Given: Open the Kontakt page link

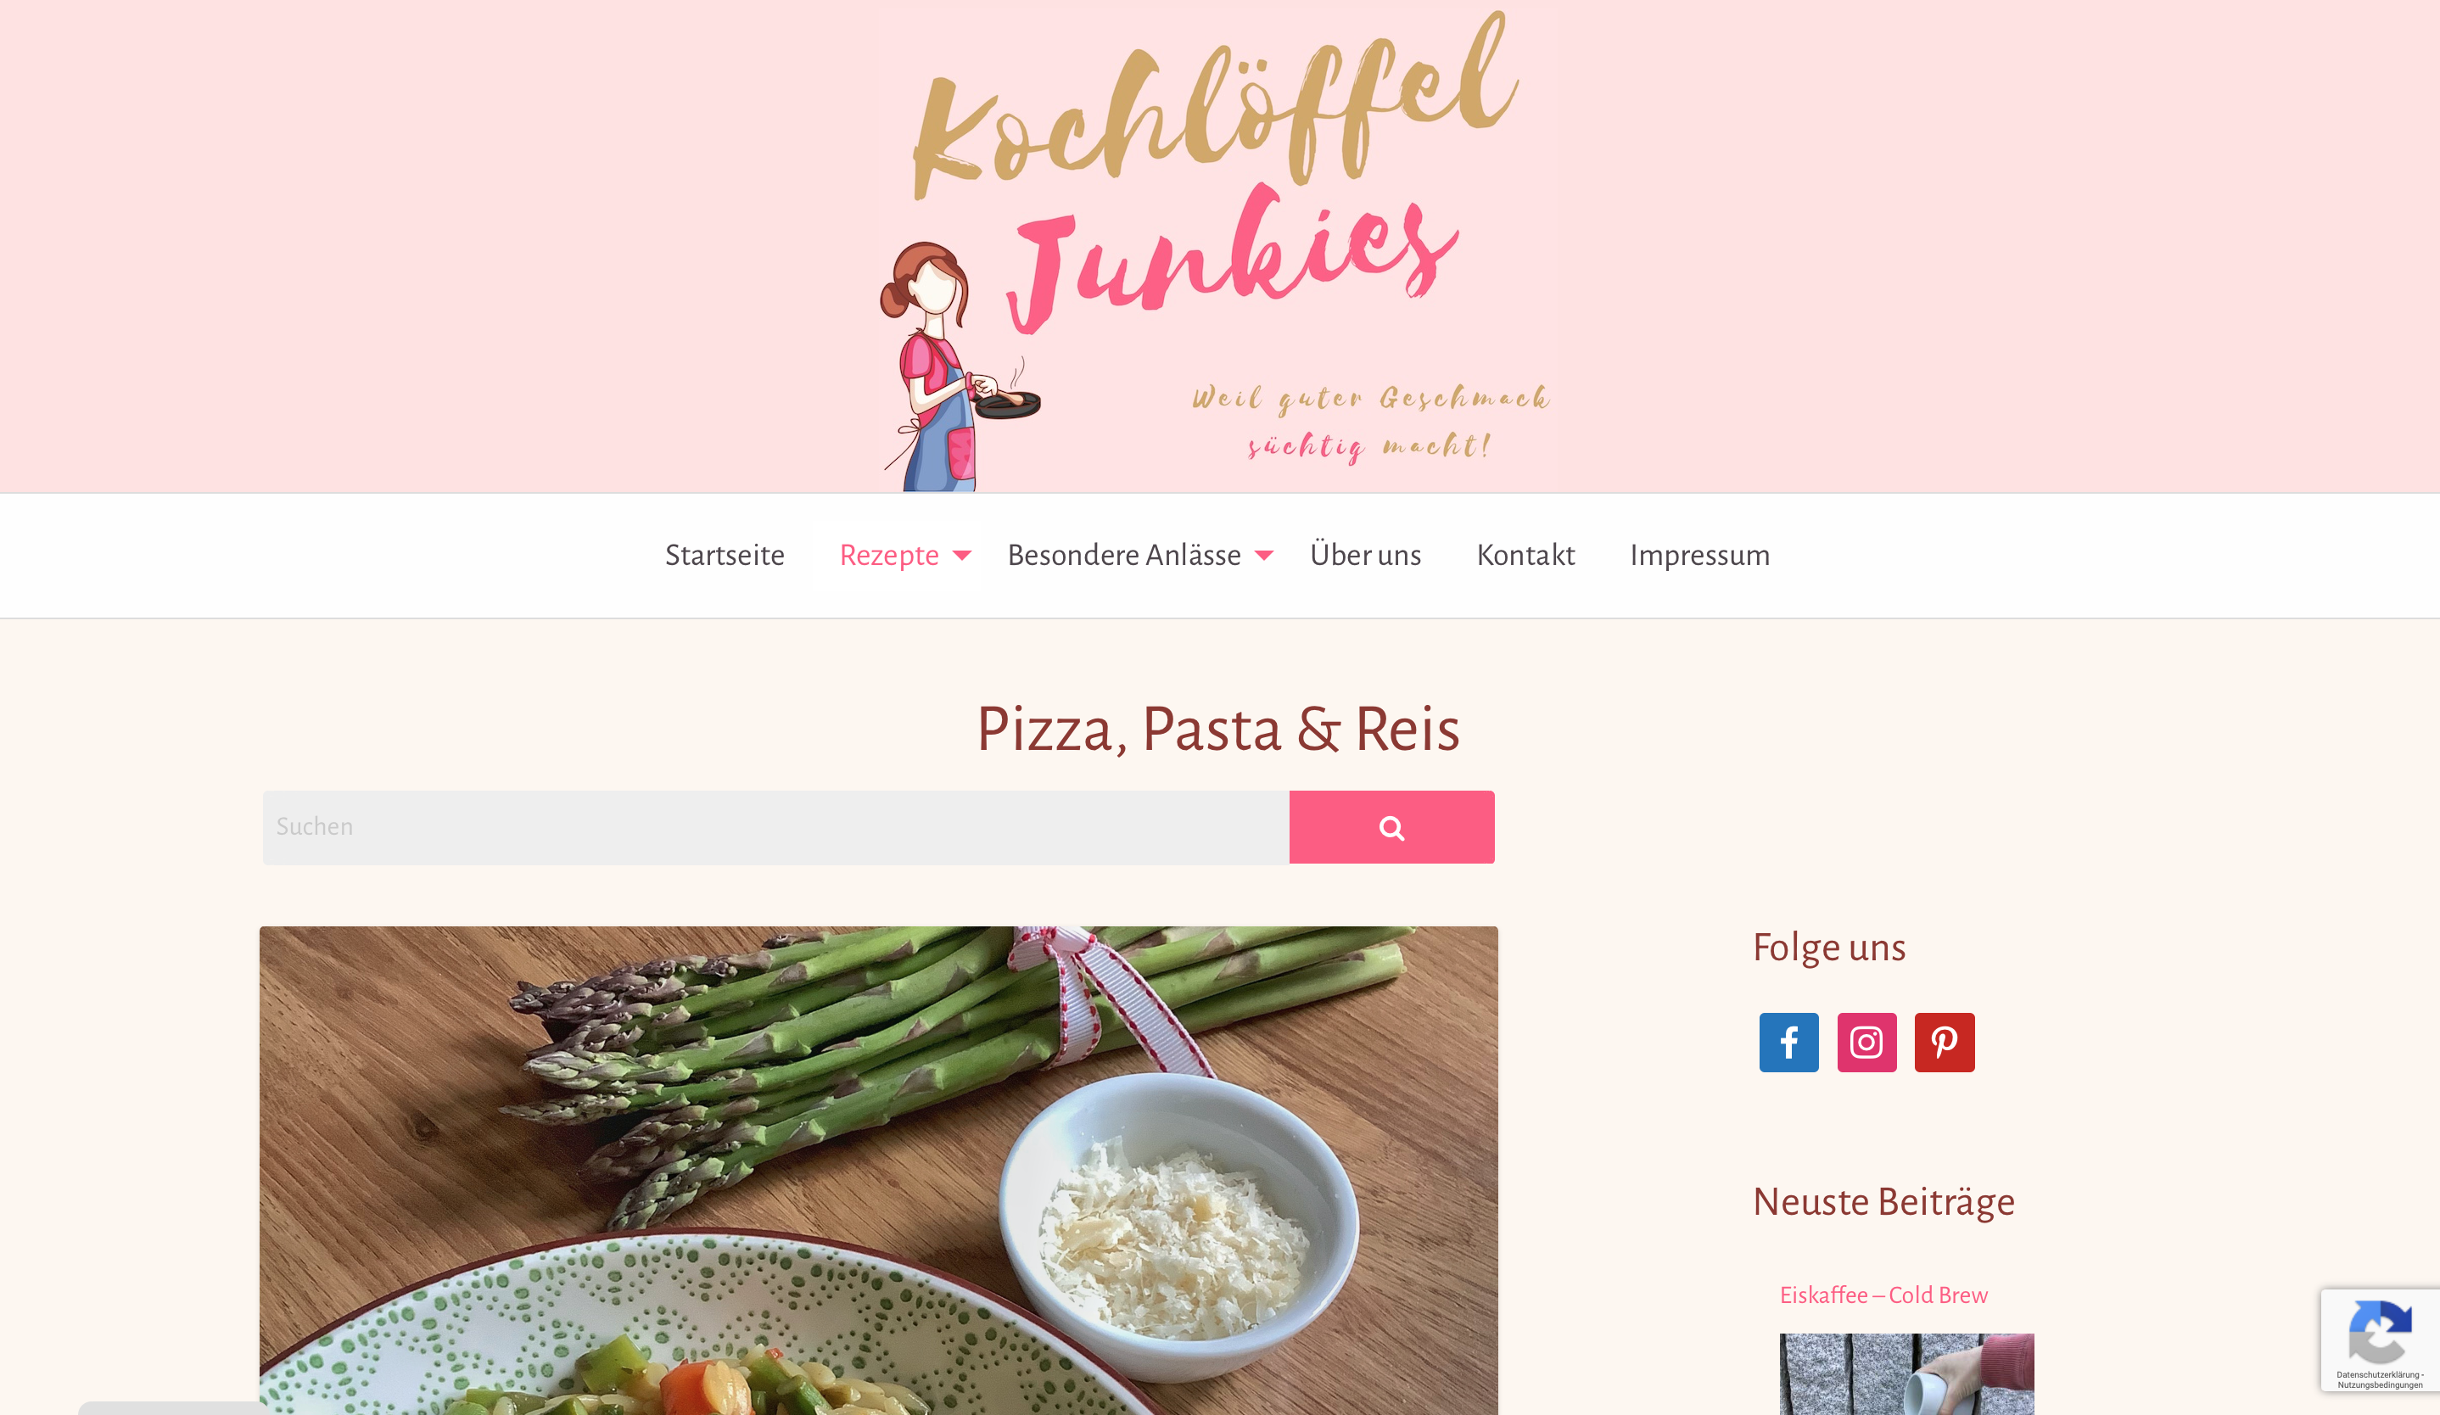Looking at the screenshot, I should [1525, 555].
